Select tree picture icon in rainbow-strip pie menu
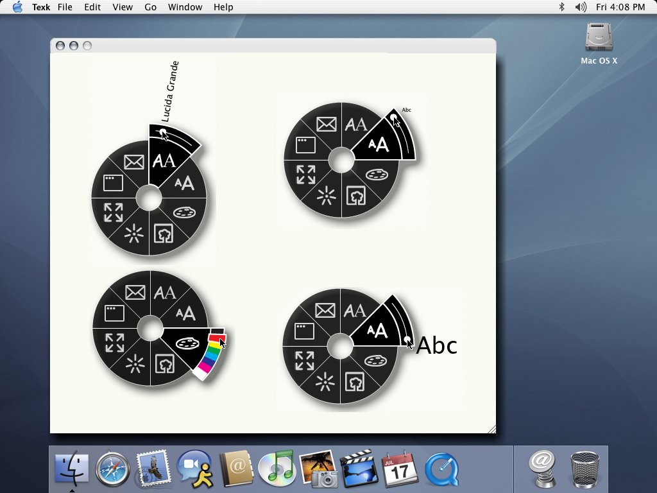This screenshot has width=657, height=493. point(165,363)
